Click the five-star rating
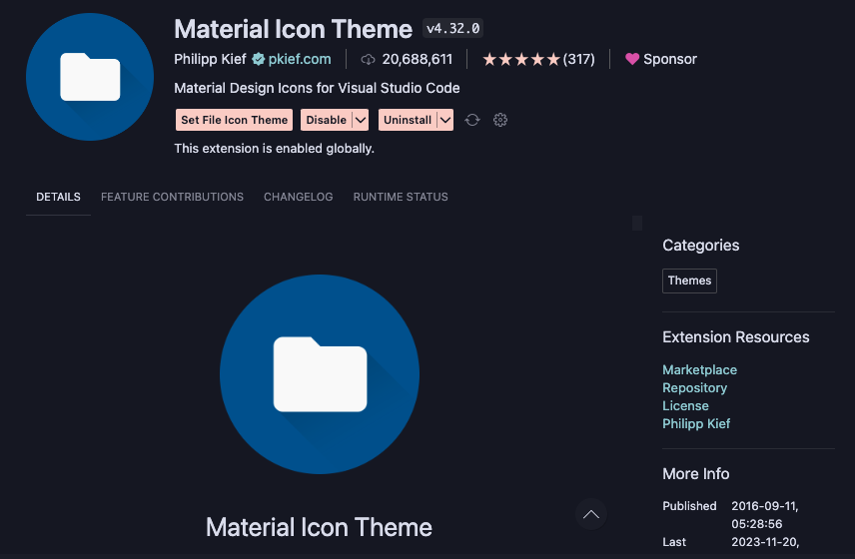Viewport: 855px width, 559px height. click(521, 59)
